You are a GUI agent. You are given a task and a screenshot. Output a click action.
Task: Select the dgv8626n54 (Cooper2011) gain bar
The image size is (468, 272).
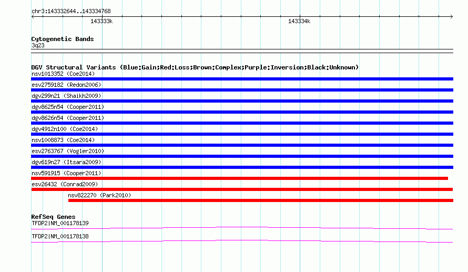coord(242,123)
